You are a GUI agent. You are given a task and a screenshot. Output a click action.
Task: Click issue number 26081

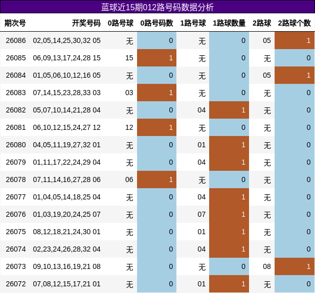16,127
